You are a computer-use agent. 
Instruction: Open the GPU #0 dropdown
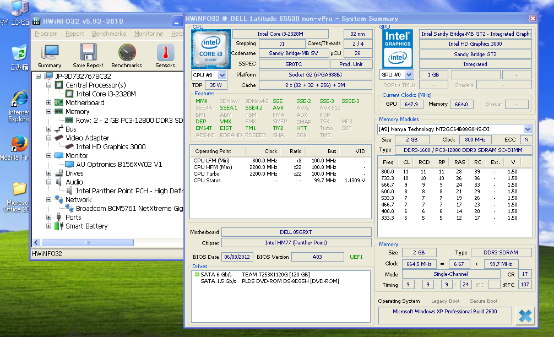tap(409, 75)
